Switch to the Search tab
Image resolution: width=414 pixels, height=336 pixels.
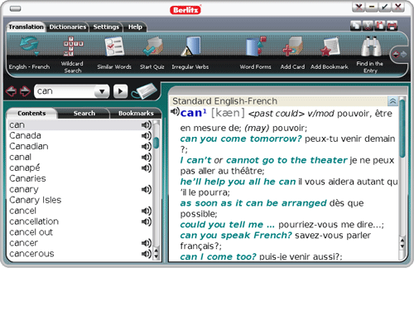point(84,113)
